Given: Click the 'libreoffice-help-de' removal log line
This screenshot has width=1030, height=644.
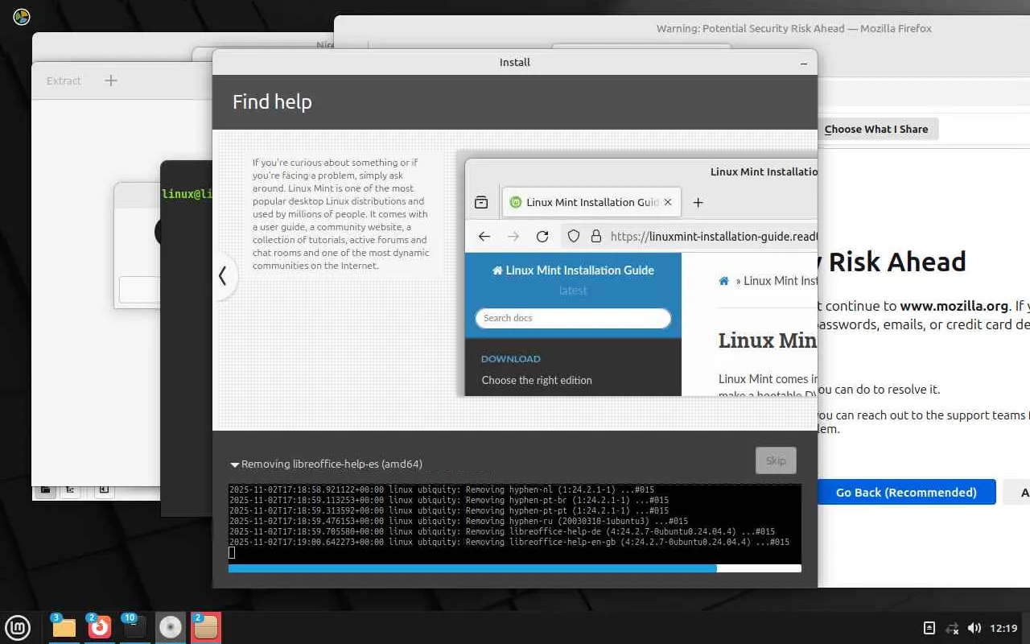Looking at the screenshot, I should pyautogui.click(x=502, y=531).
